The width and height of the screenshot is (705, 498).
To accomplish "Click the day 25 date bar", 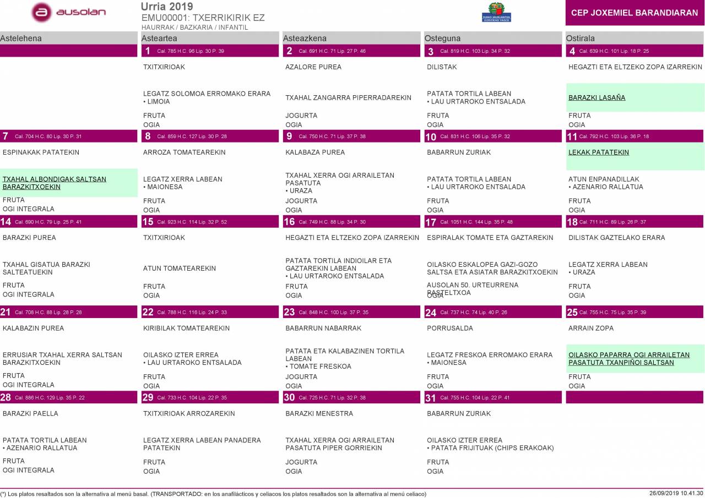I will [x=634, y=313].
